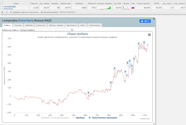Sort by the Уровень column header
186x125 pixels.
click(55, 3)
